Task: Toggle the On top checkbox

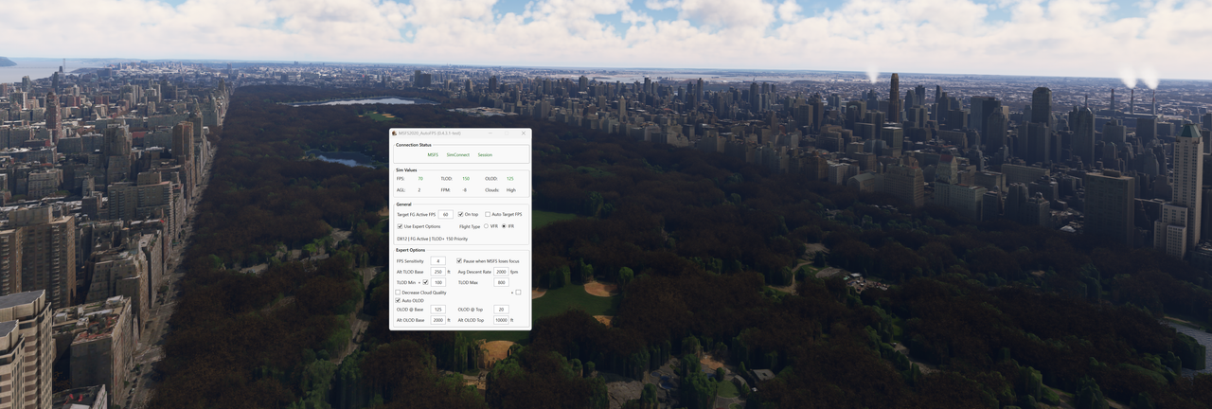Action: point(460,214)
